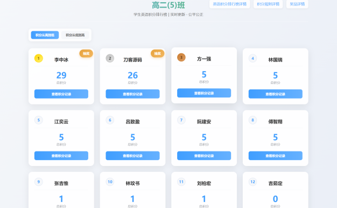Image resolution: width=337 pixels, height=208 pixels.
Task: View 查看积分记录 for 林国瑞
Action: click(275, 94)
